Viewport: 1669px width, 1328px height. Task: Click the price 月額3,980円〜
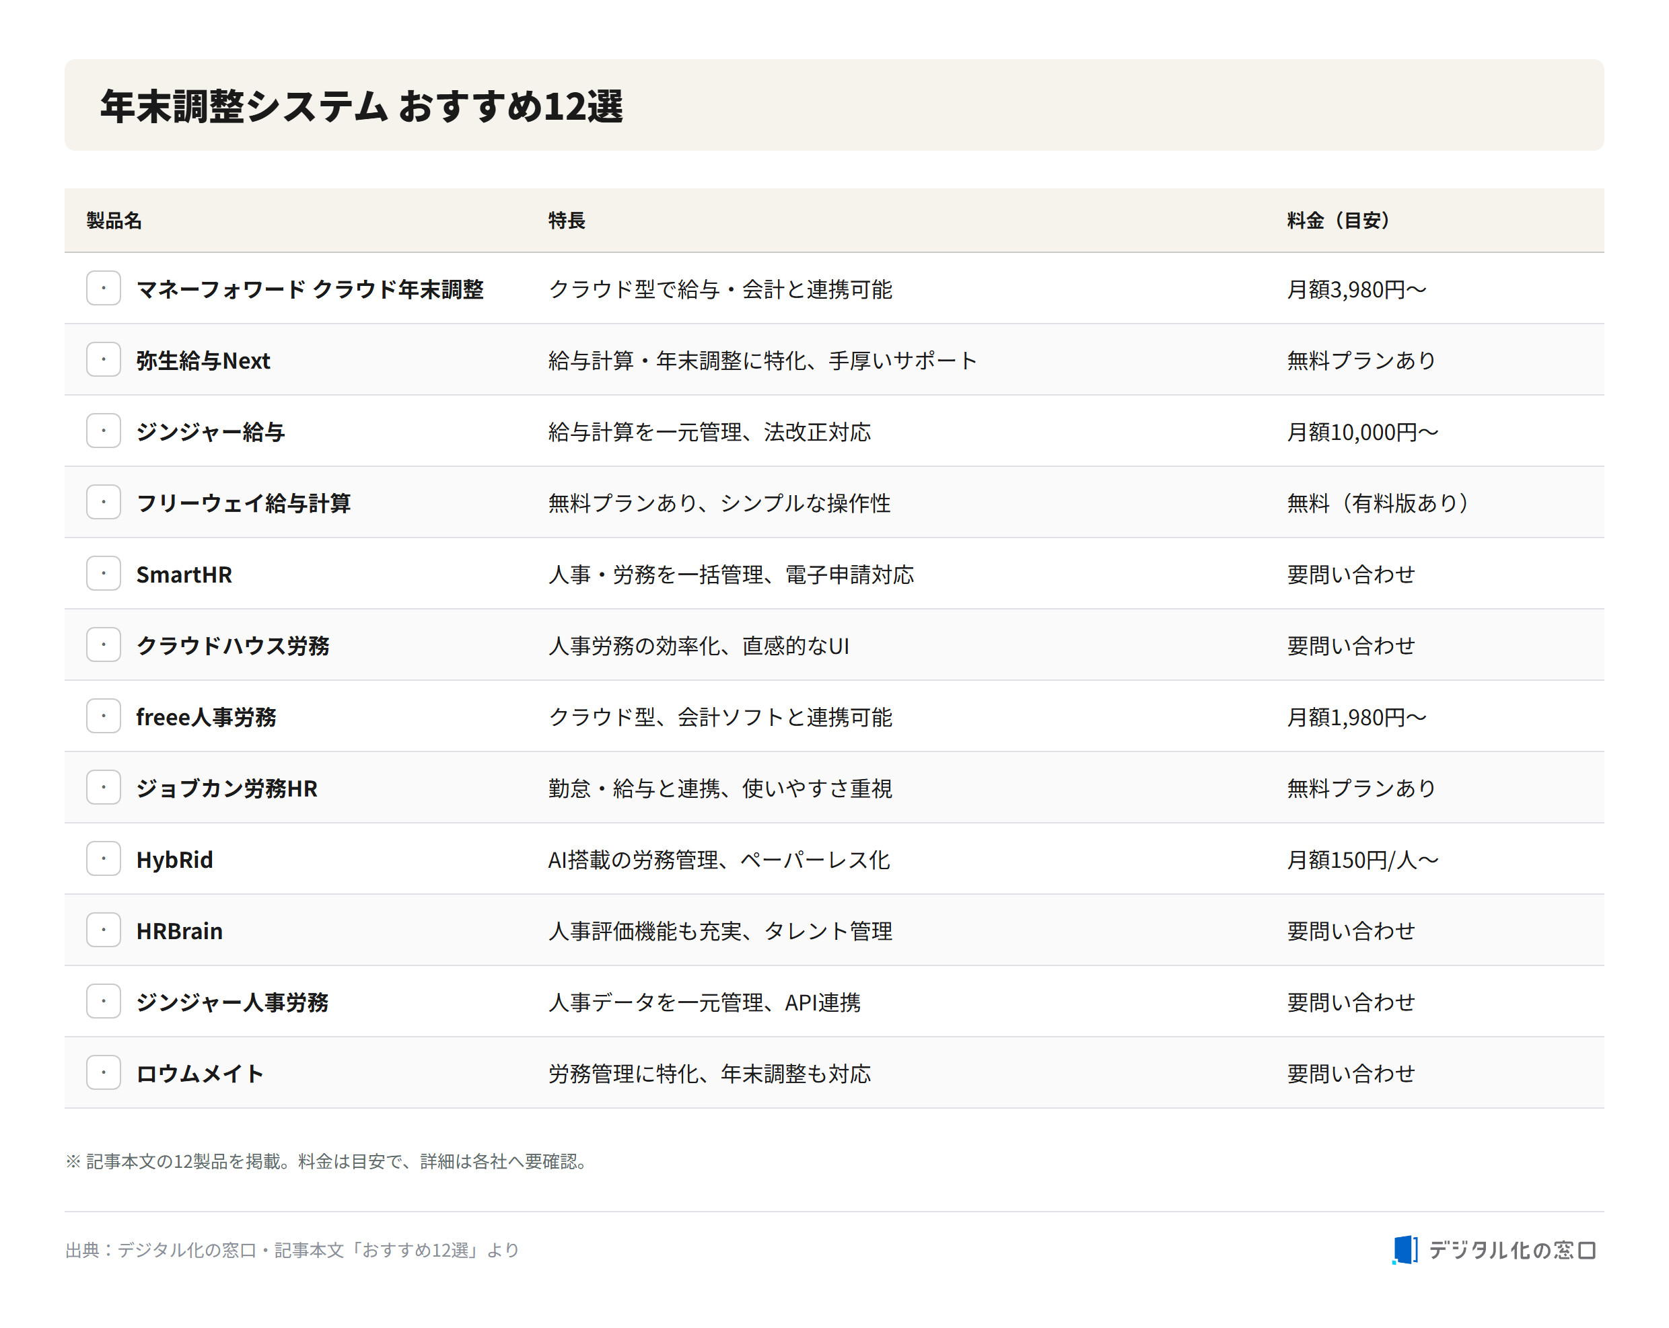pyautogui.click(x=1356, y=289)
